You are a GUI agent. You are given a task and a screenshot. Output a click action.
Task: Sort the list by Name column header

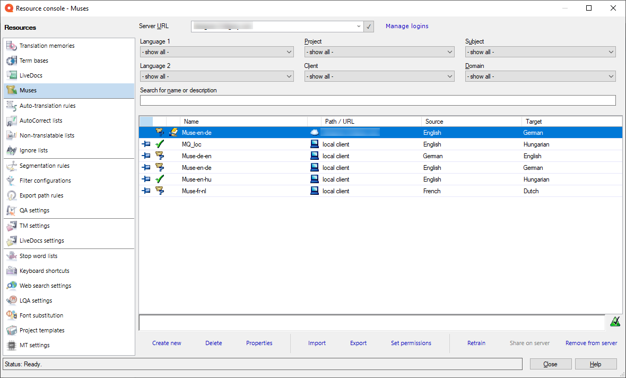[243, 122]
